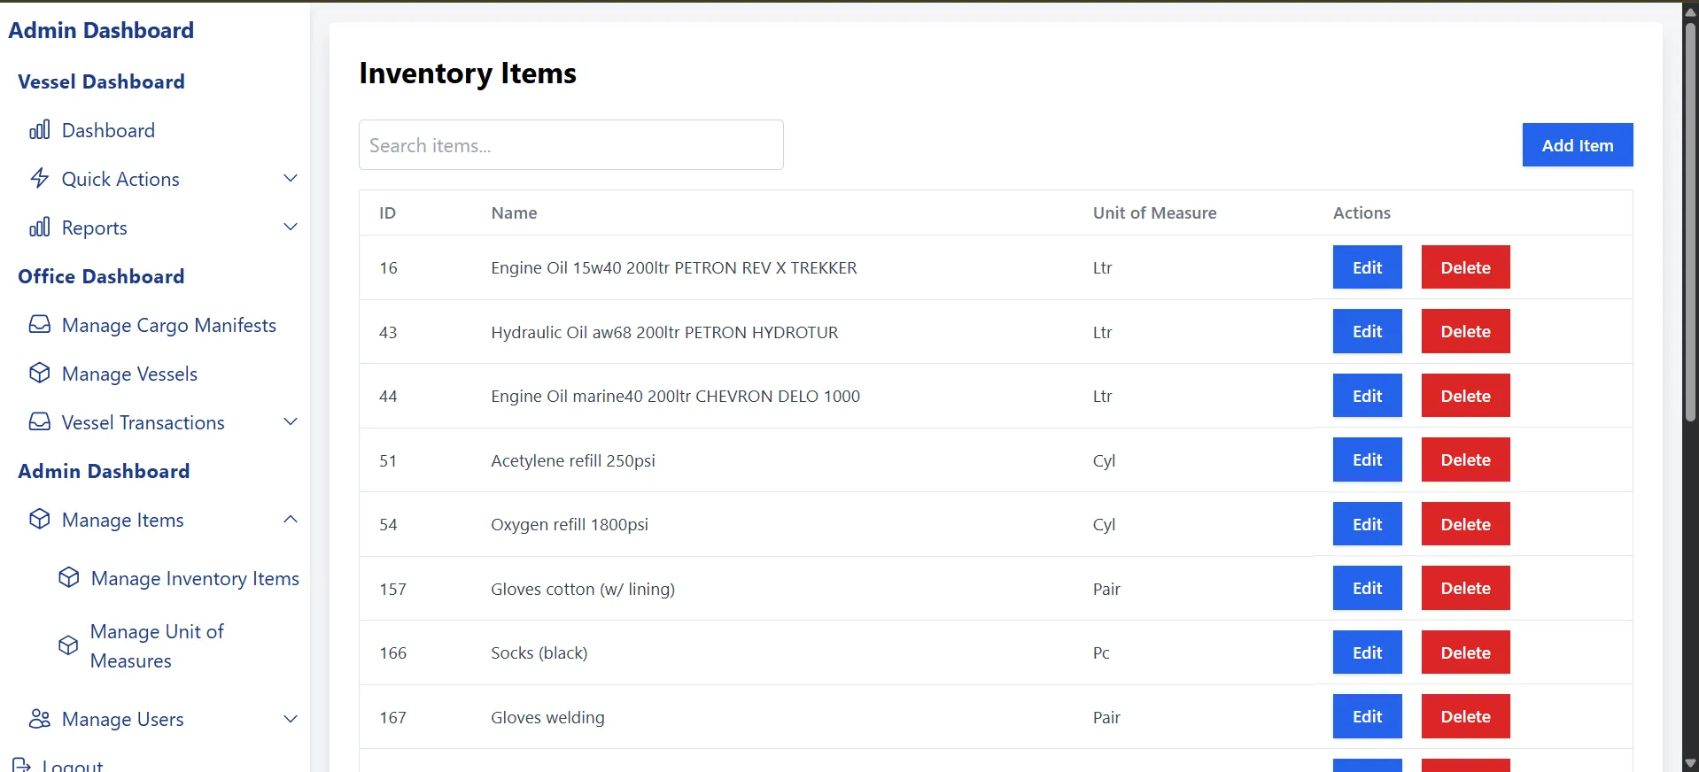The height and width of the screenshot is (772, 1699).
Task: Delete Gloves welding item
Action: pyautogui.click(x=1465, y=716)
